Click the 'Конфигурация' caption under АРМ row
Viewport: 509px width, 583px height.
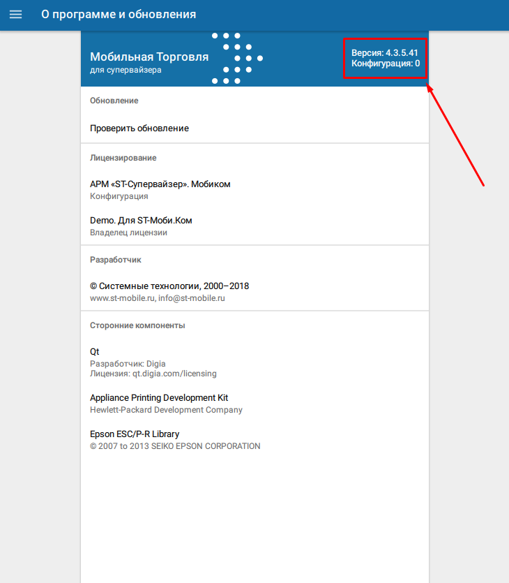click(119, 196)
